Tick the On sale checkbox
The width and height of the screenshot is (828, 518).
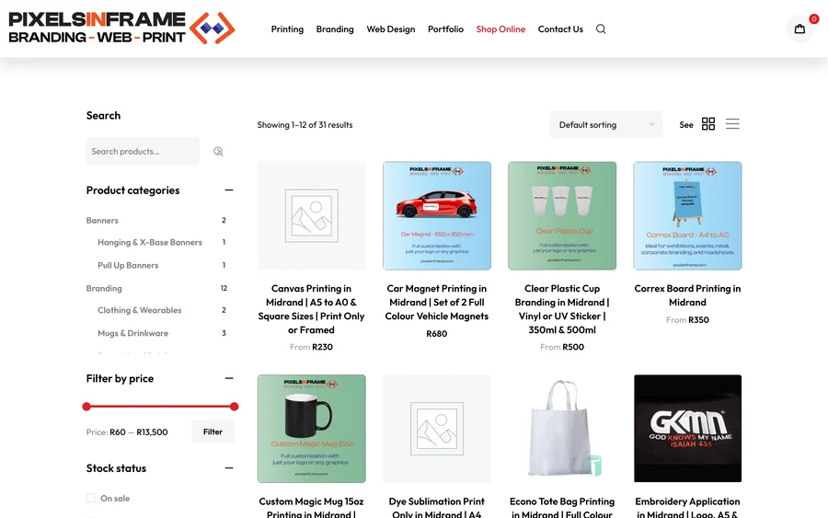click(91, 498)
